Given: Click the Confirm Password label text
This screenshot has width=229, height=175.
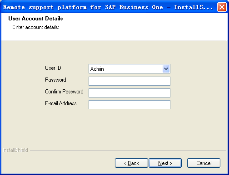Looking at the screenshot, I should click(x=64, y=92).
